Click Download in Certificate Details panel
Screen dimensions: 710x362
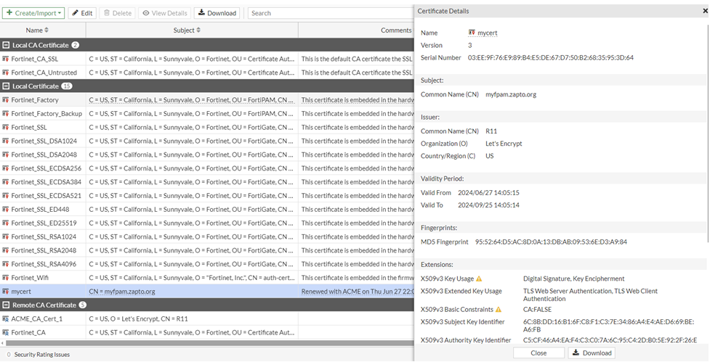pyautogui.click(x=592, y=353)
